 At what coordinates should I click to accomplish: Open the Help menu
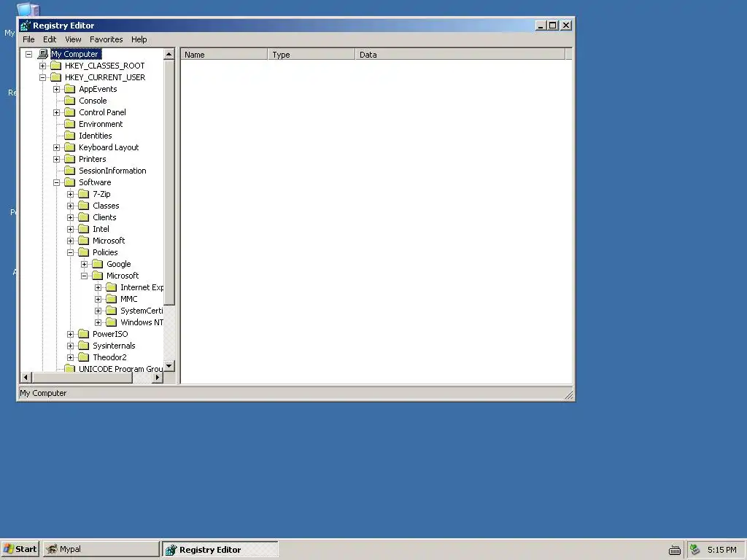click(x=139, y=39)
